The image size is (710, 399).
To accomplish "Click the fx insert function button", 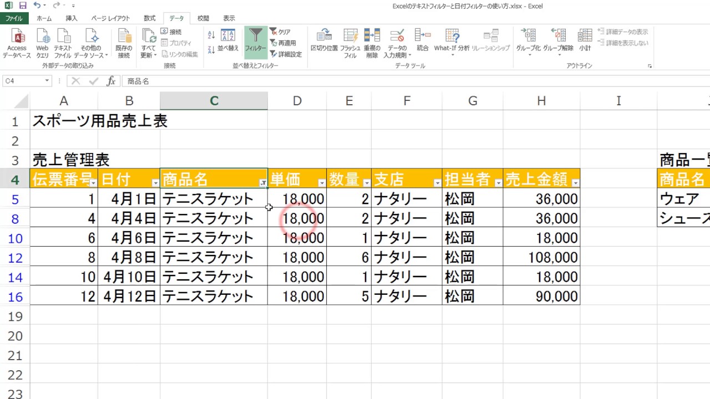I will [x=111, y=81].
